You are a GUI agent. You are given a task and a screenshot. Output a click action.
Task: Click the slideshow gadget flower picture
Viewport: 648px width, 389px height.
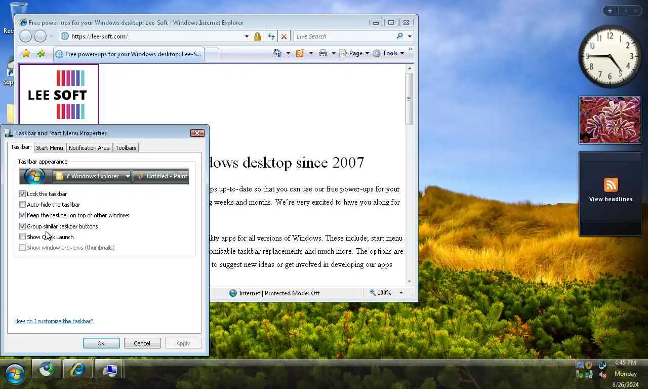[x=610, y=121]
